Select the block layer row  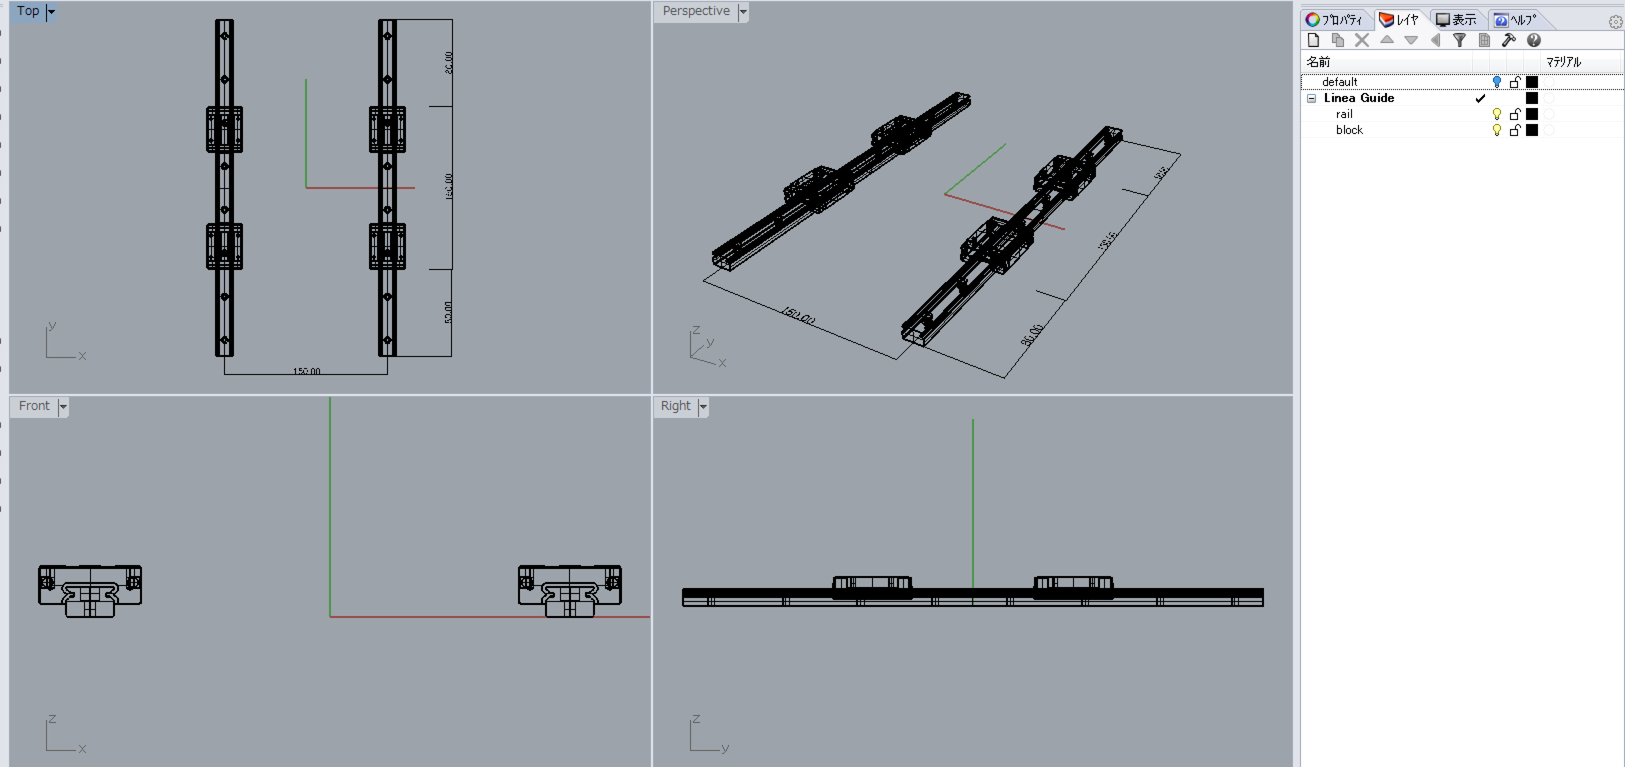click(x=1349, y=130)
